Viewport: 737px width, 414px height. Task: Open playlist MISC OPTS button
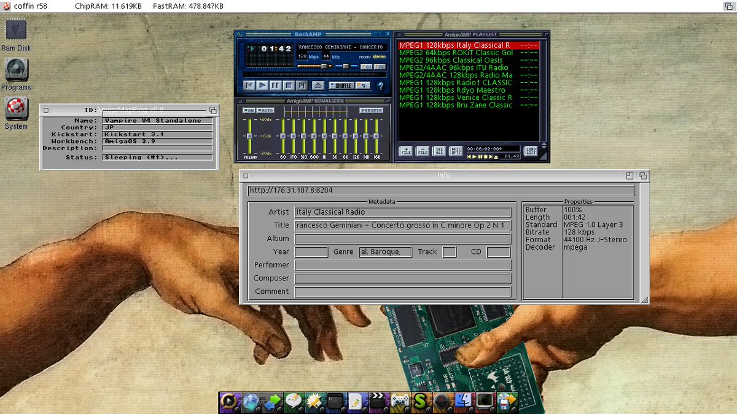456,150
